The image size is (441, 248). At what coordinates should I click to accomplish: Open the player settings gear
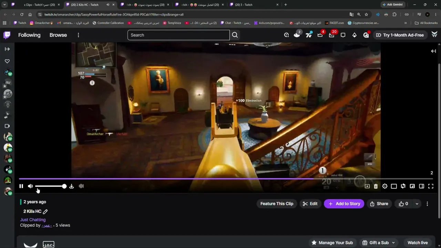[385, 186]
